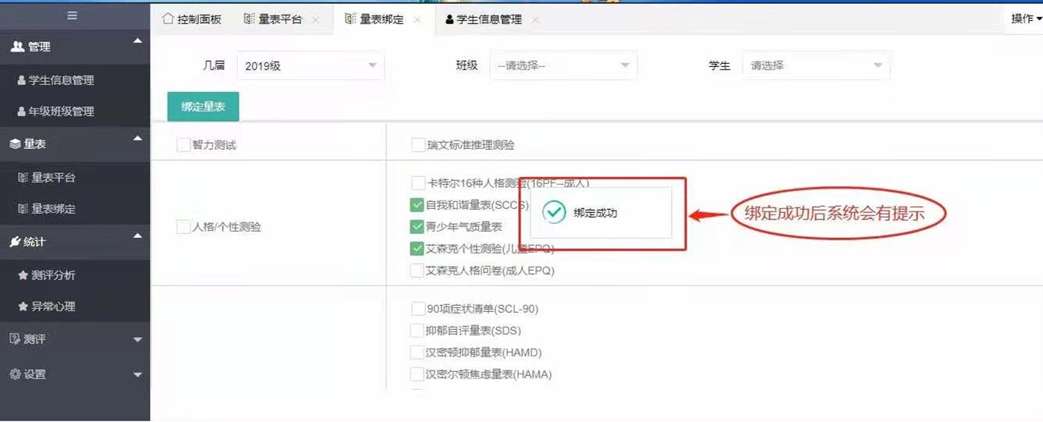1043x422 pixels.
Task: Open the 班级 dropdown
Action: click(x=563, y=66)
